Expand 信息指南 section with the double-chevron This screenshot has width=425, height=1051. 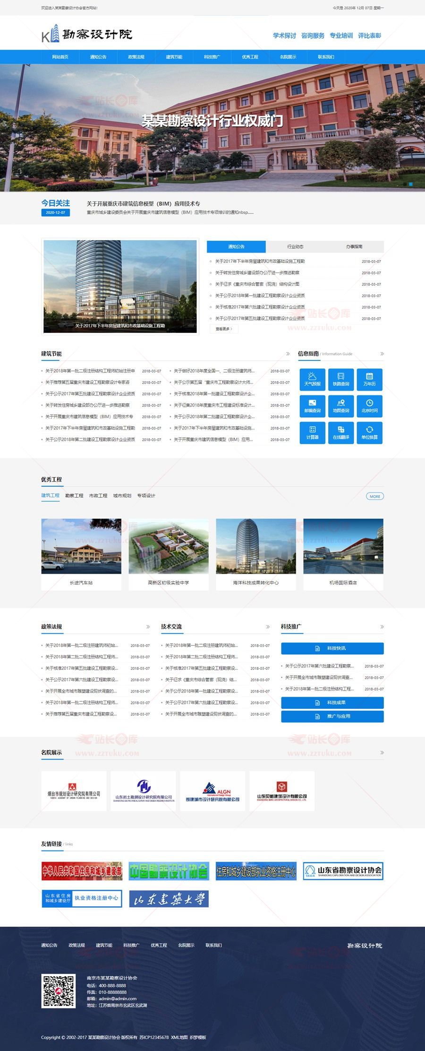click(382, 354)
